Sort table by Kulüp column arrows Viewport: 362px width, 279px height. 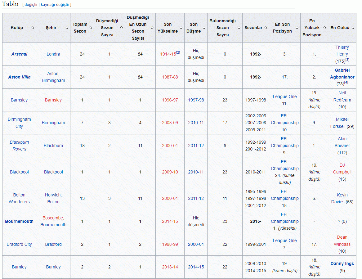33,28
